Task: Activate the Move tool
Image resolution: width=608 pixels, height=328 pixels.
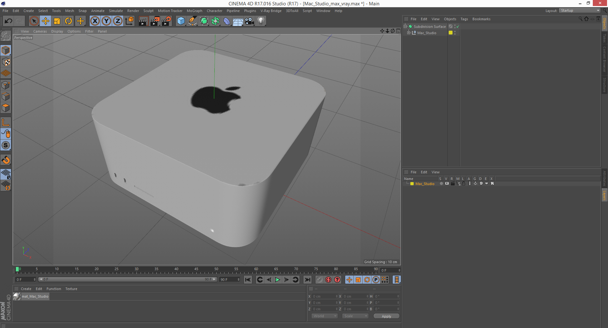Action: click(46, 21)
